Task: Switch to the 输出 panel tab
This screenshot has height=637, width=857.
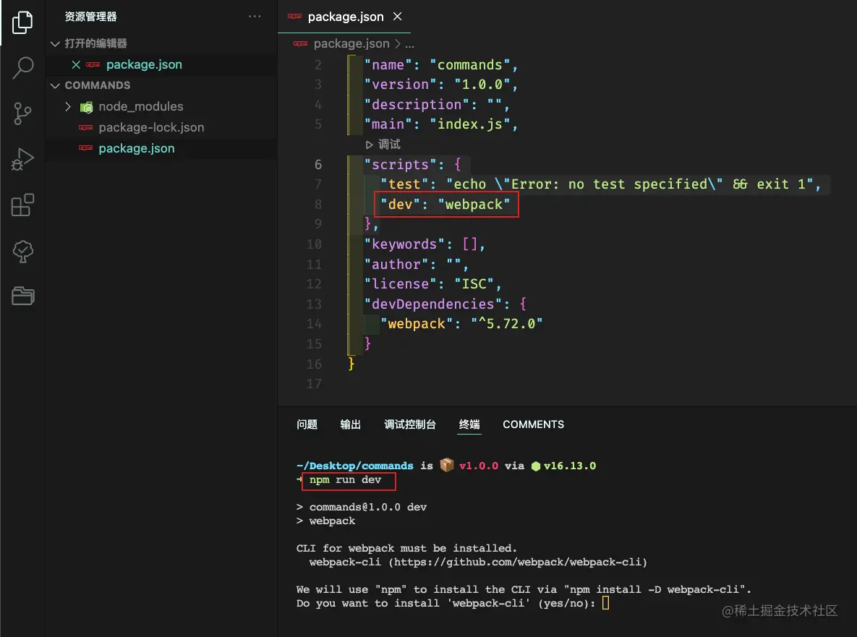Action: pyautogui.click(x=350, y=424)
